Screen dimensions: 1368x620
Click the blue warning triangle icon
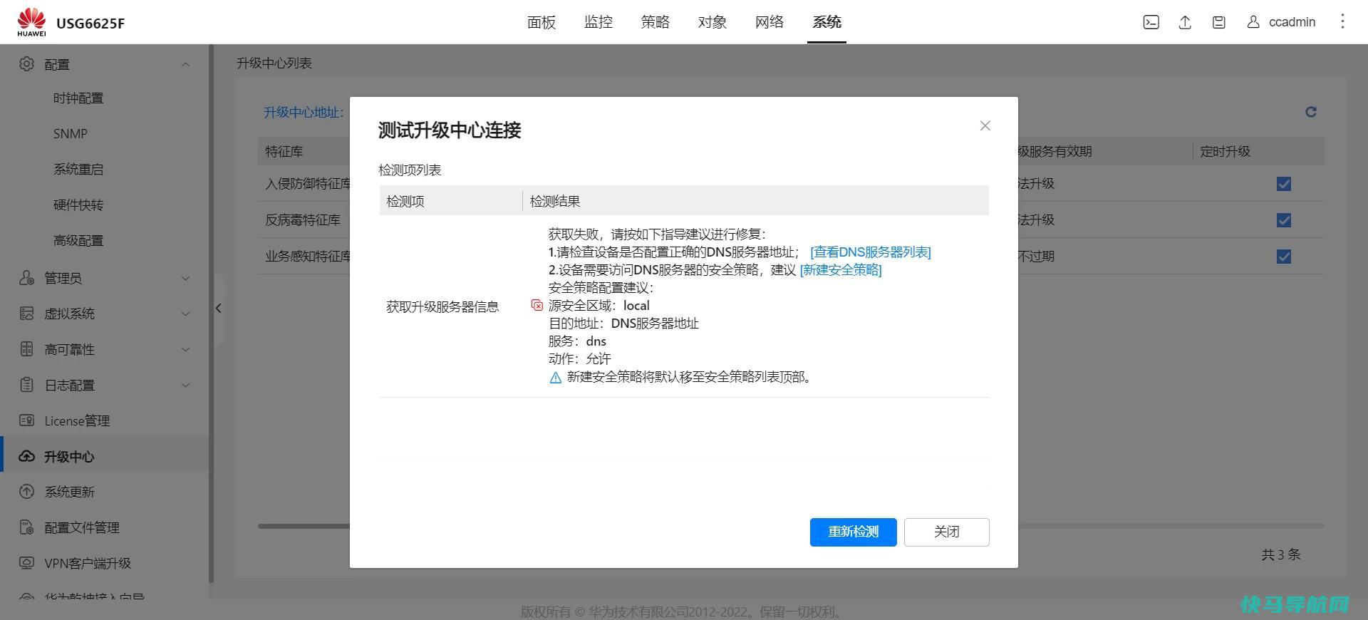[556, 377]
